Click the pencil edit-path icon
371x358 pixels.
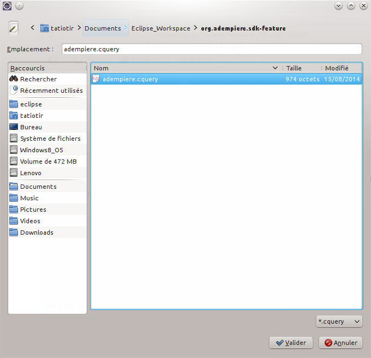[x=14, y=28]
